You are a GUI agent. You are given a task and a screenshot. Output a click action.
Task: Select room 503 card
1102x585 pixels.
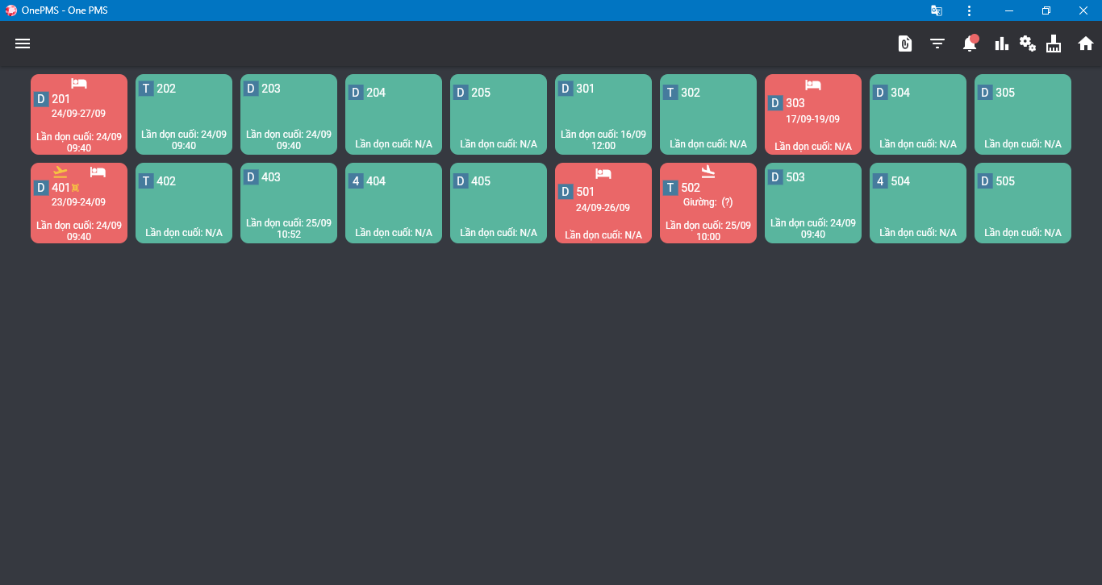coord(813,203)
